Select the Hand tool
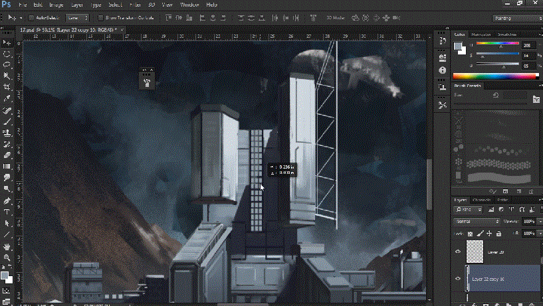543x306 pixels. coord(7,246)
